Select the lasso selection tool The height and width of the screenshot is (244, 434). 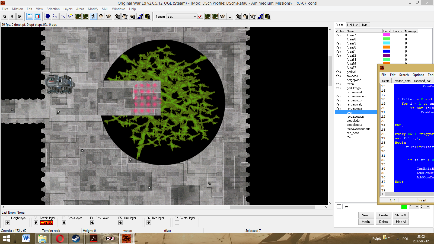pos(71,16)
